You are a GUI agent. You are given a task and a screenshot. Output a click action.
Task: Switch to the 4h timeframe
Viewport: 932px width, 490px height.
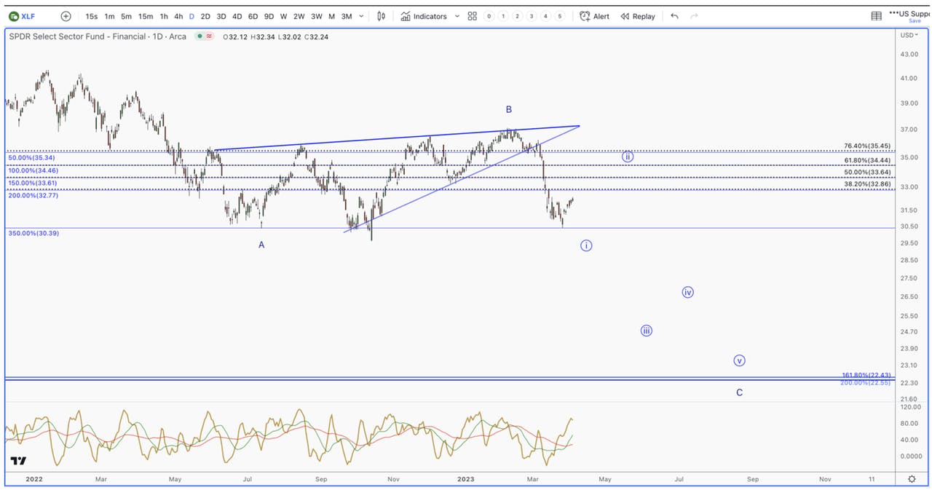pyautogui.click(x=178, y=16)
